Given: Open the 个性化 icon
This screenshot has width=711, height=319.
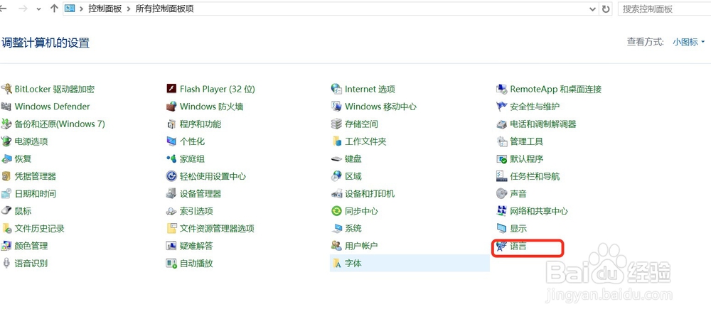Looking at the screenshot, I should tap(171, 141).
